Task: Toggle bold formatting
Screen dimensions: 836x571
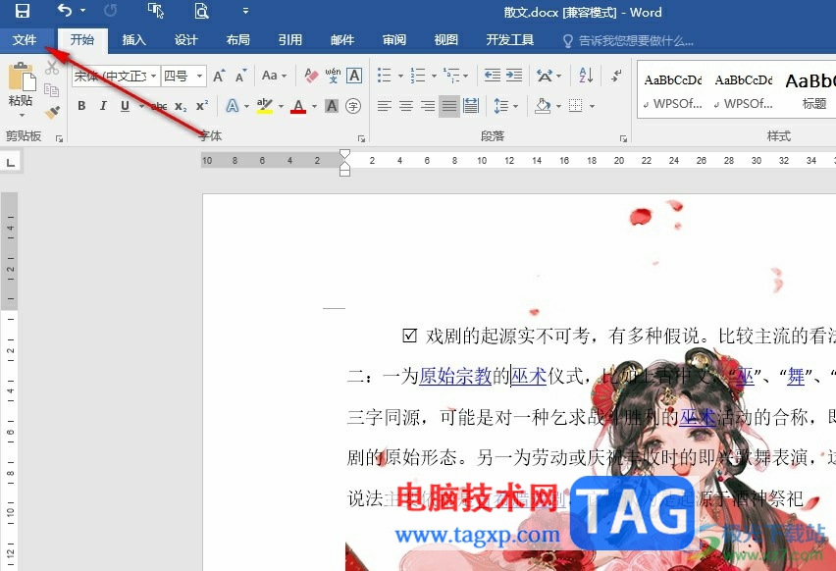Action: pos(81,106)
